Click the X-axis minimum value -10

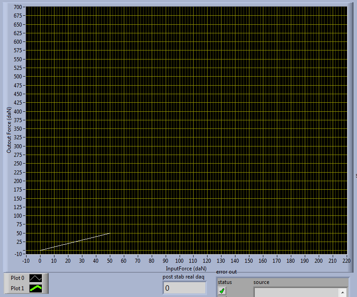pos(26,260)
